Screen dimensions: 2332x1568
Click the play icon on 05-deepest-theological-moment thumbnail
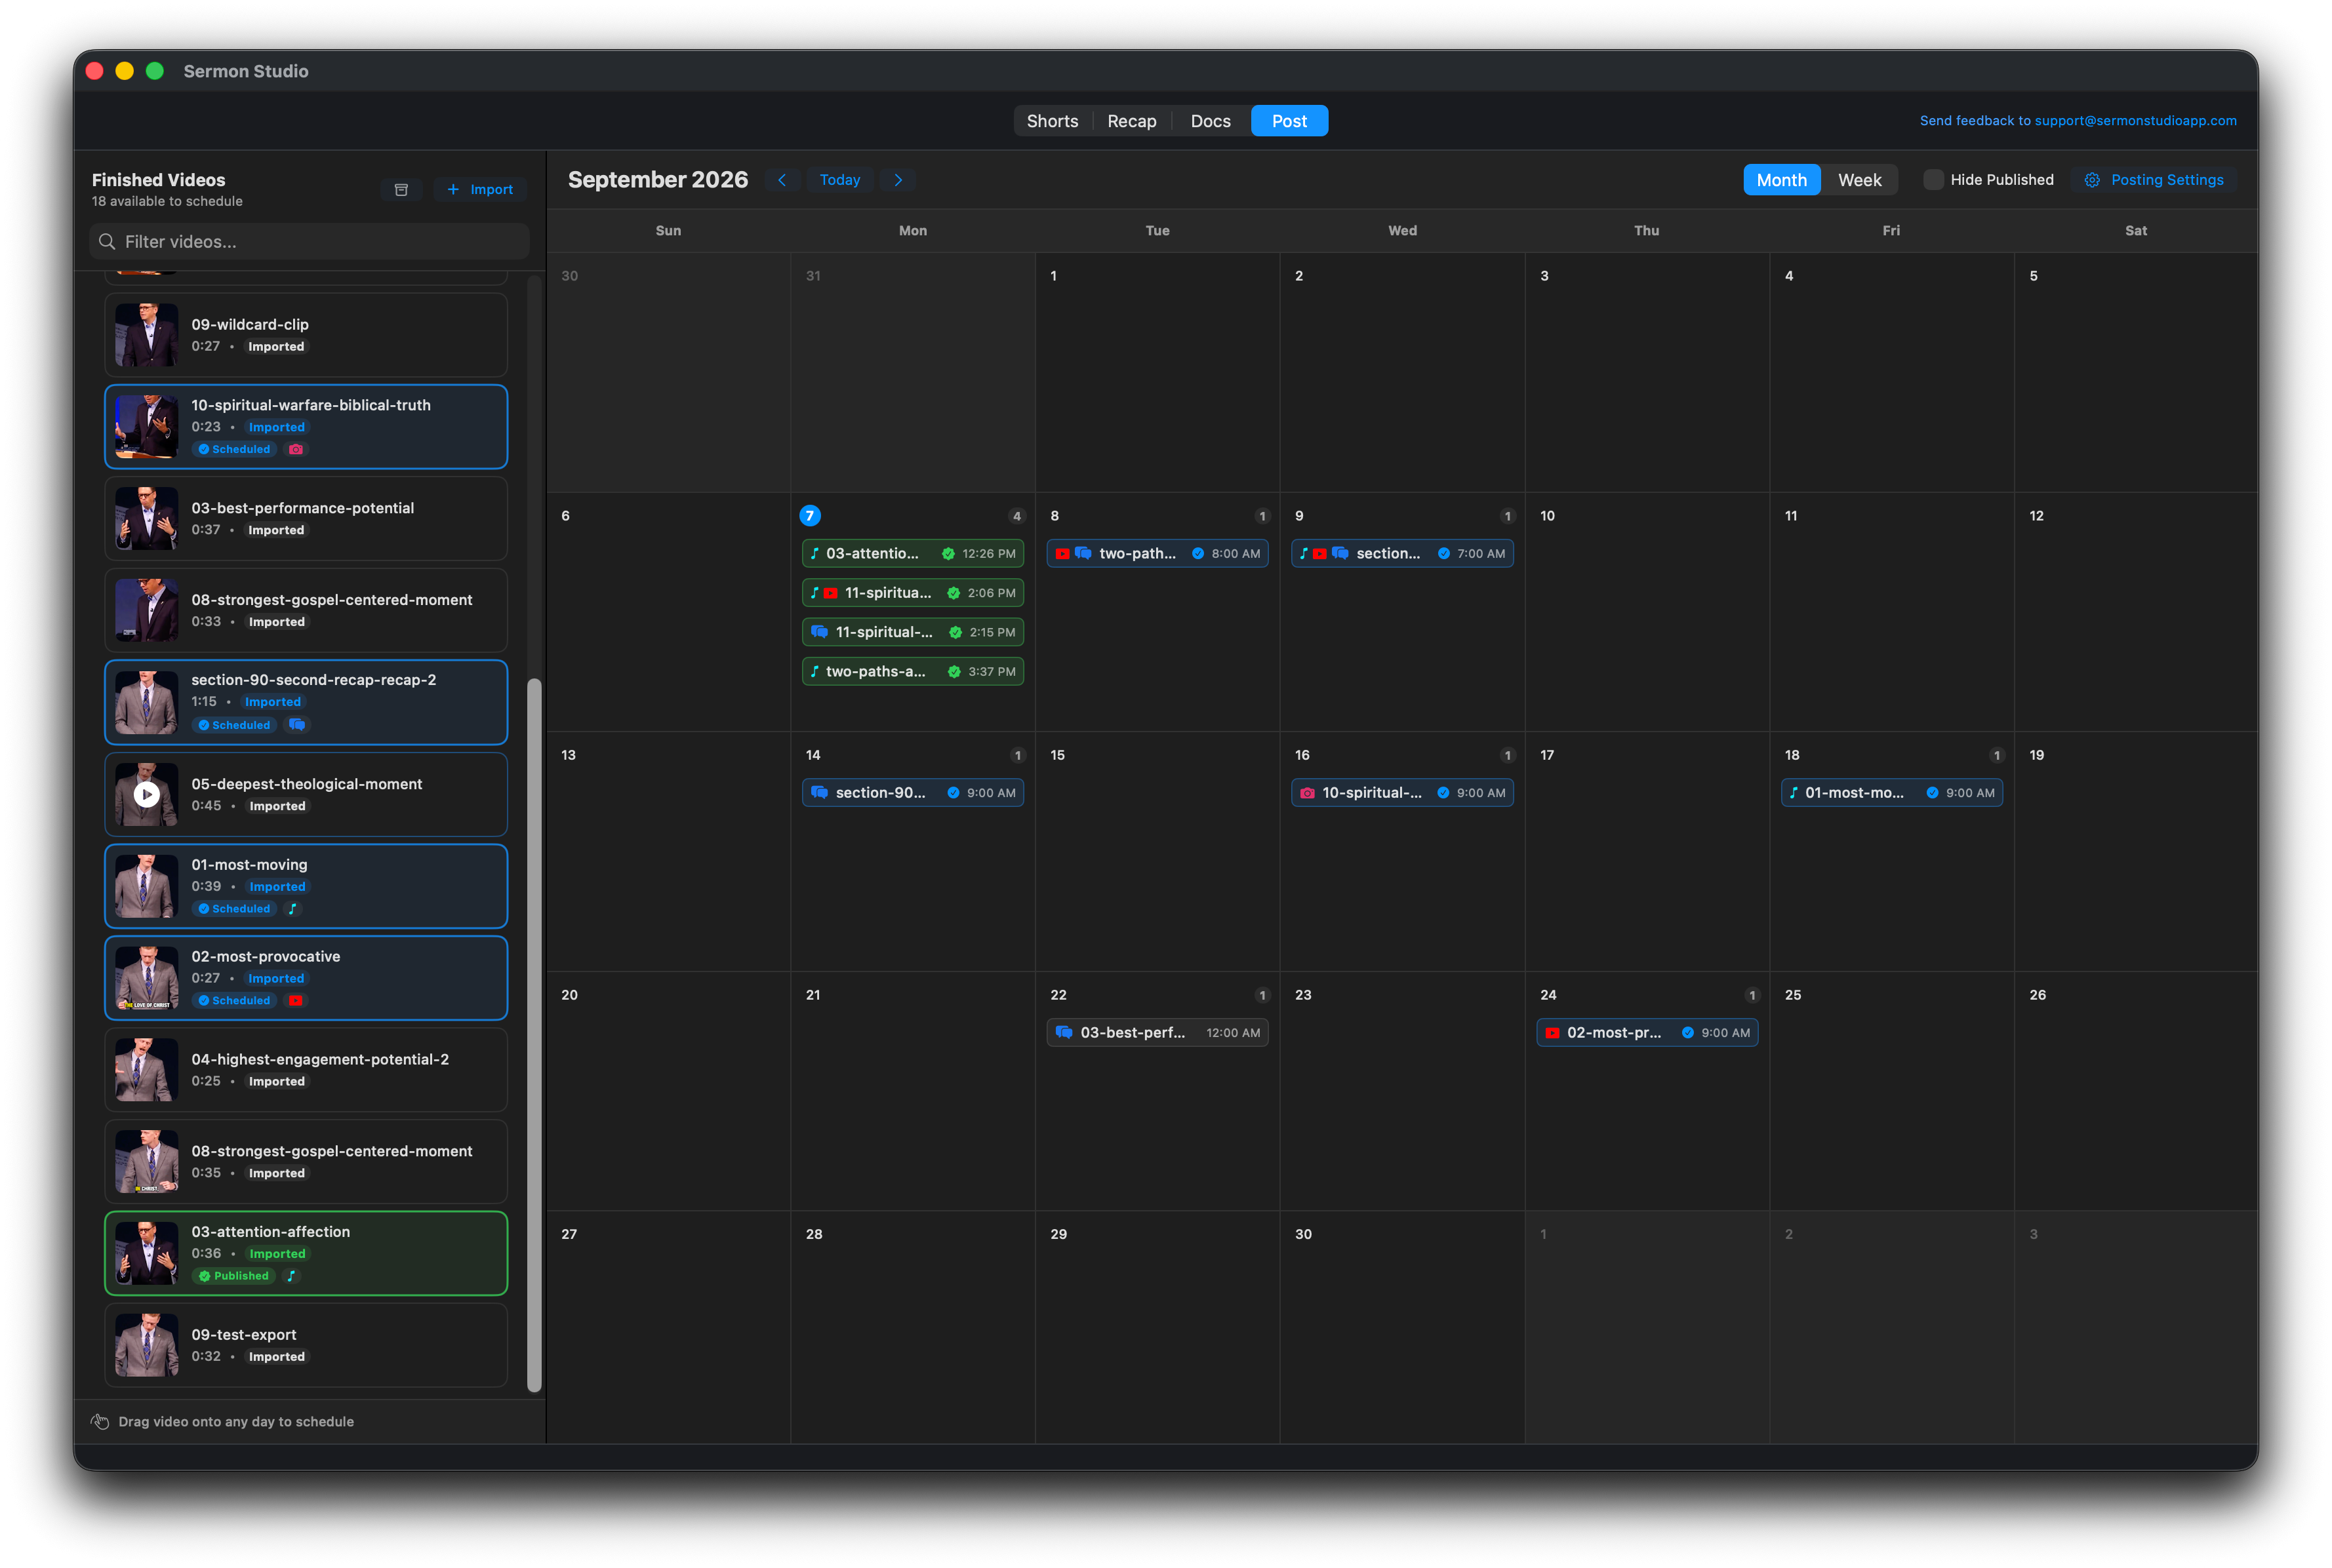(x=147, y=795)
